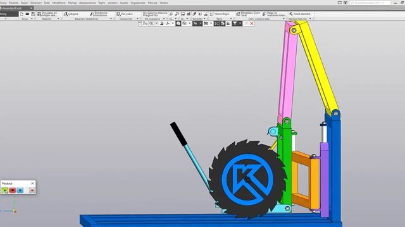
Task: Open the Dosya menu
Action: coord(3,3)
